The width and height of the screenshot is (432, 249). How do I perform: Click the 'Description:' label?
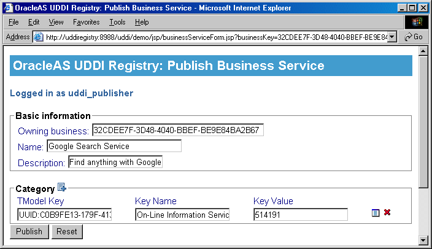(41, 163)
